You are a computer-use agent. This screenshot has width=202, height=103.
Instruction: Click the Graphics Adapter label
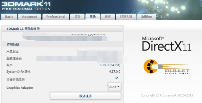click(20, 88)
